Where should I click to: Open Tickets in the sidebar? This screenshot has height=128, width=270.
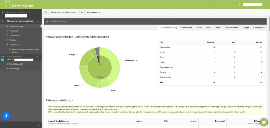coord(13,40)
